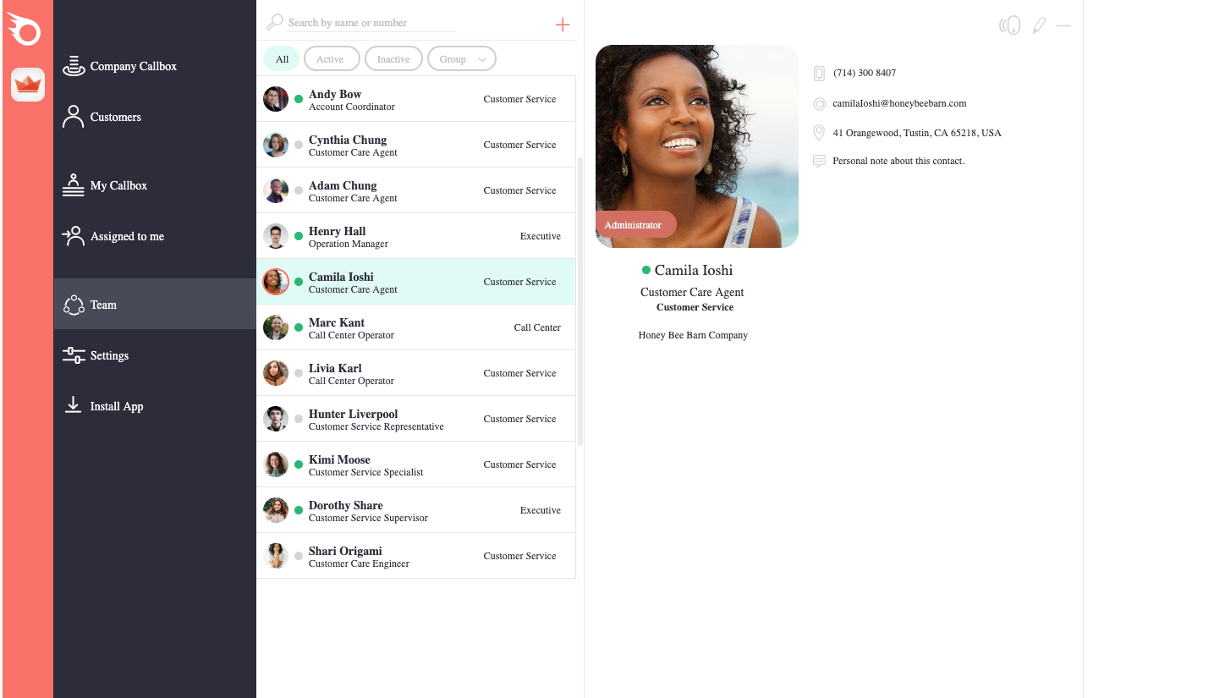
Task: Click the personal note text
Action: point(898,161)
